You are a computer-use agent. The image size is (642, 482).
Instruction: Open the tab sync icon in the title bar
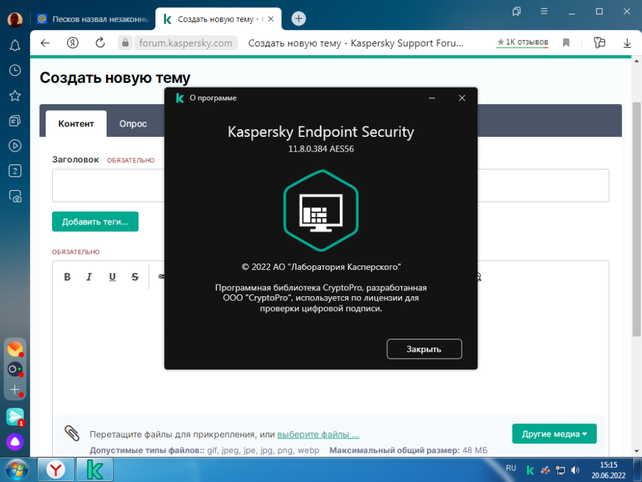pos(517,12)
